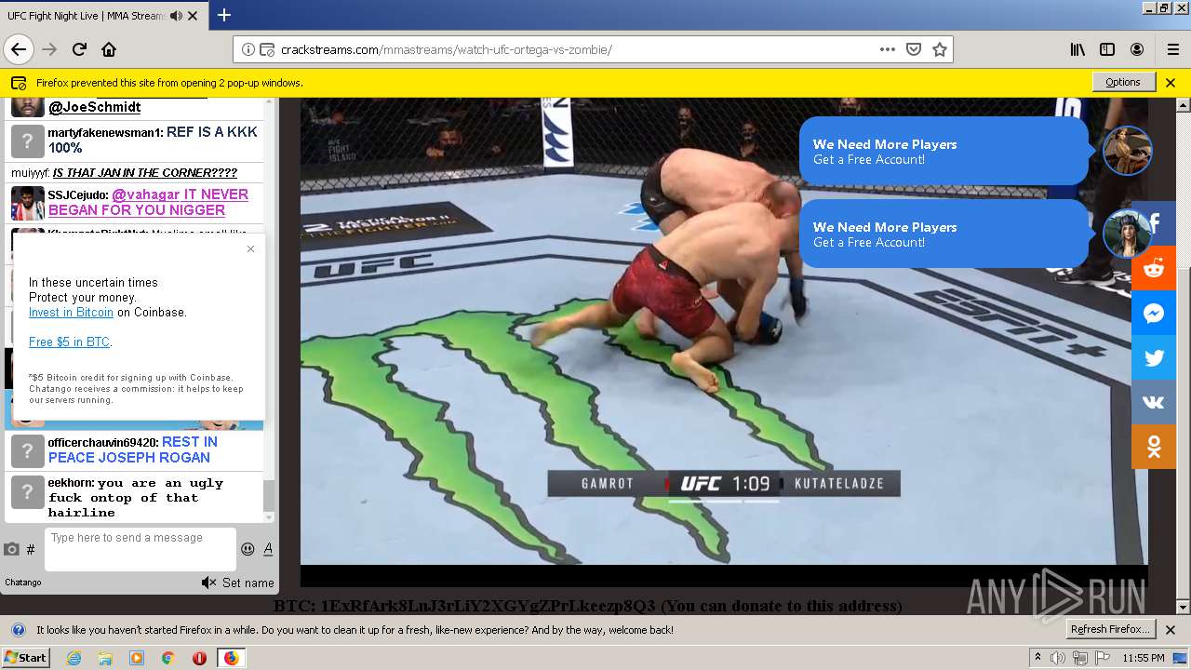This screenshot has height=670, width=1191.
Task: Launch Chrome from taskbar
Action: click(x=167, y=658)
